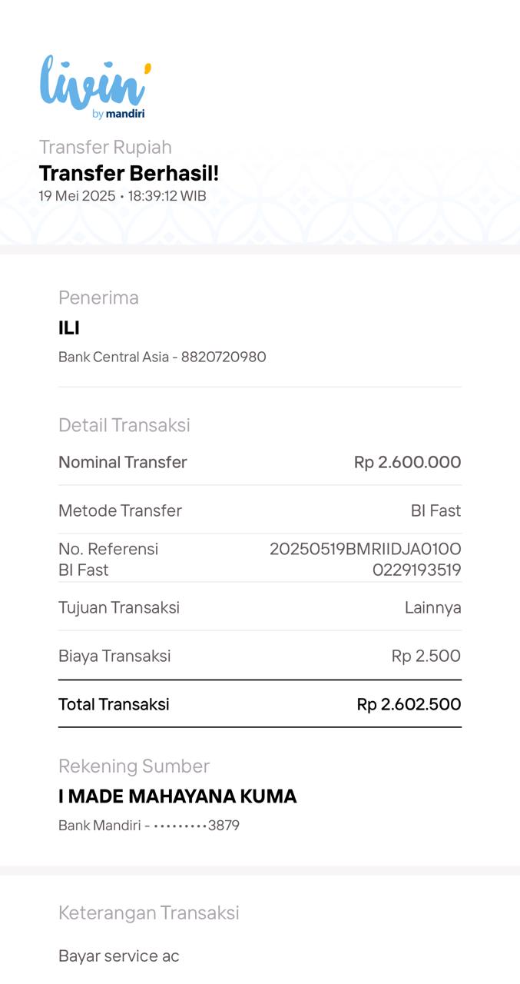Click the "Tujuan Transaksi" label
The width and height of the screenshot is (520, 984).
[x=119, y=607]
